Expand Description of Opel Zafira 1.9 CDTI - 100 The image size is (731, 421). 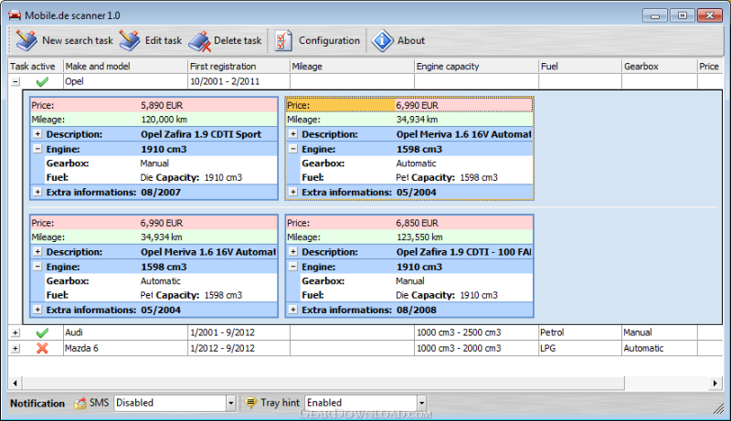(x=292, y=251)
